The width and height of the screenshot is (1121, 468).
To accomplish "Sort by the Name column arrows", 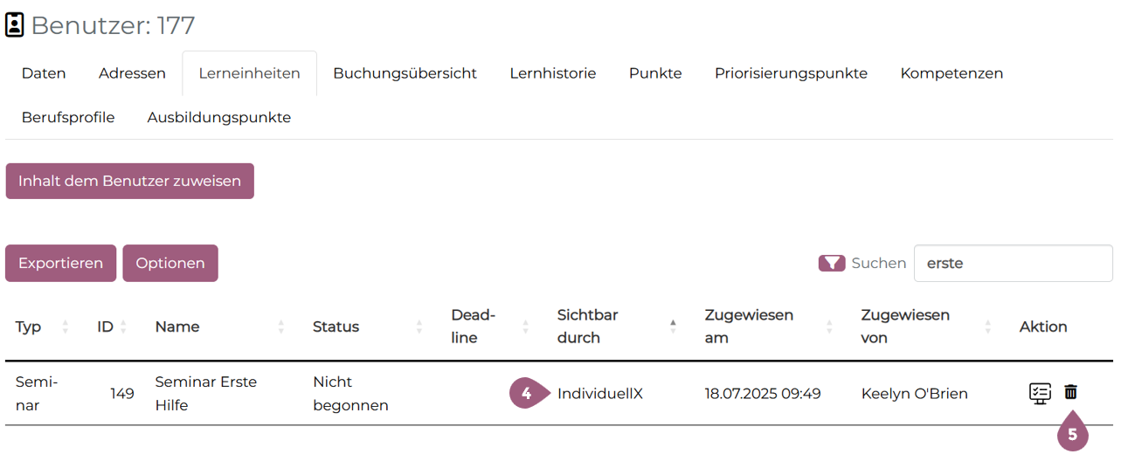I will coord(281,327).
